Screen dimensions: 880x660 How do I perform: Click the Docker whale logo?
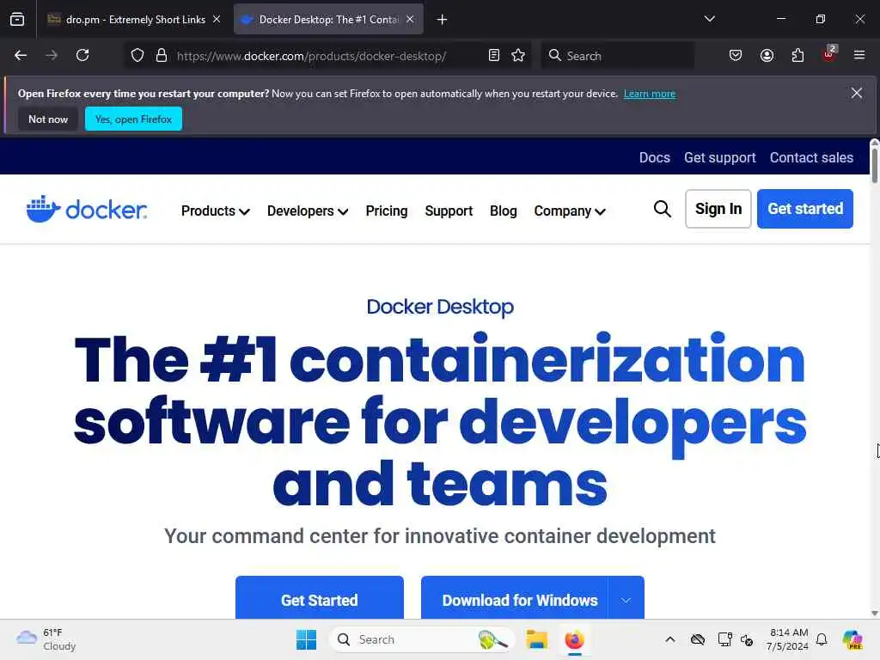87,210
